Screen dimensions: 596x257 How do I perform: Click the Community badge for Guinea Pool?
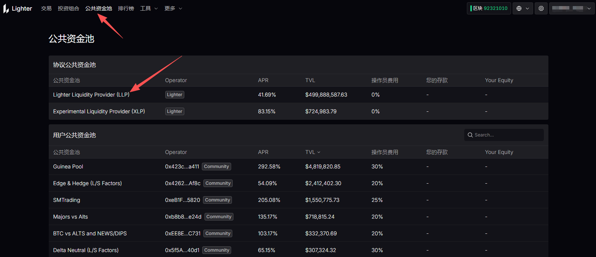click(x=216, y=167)
